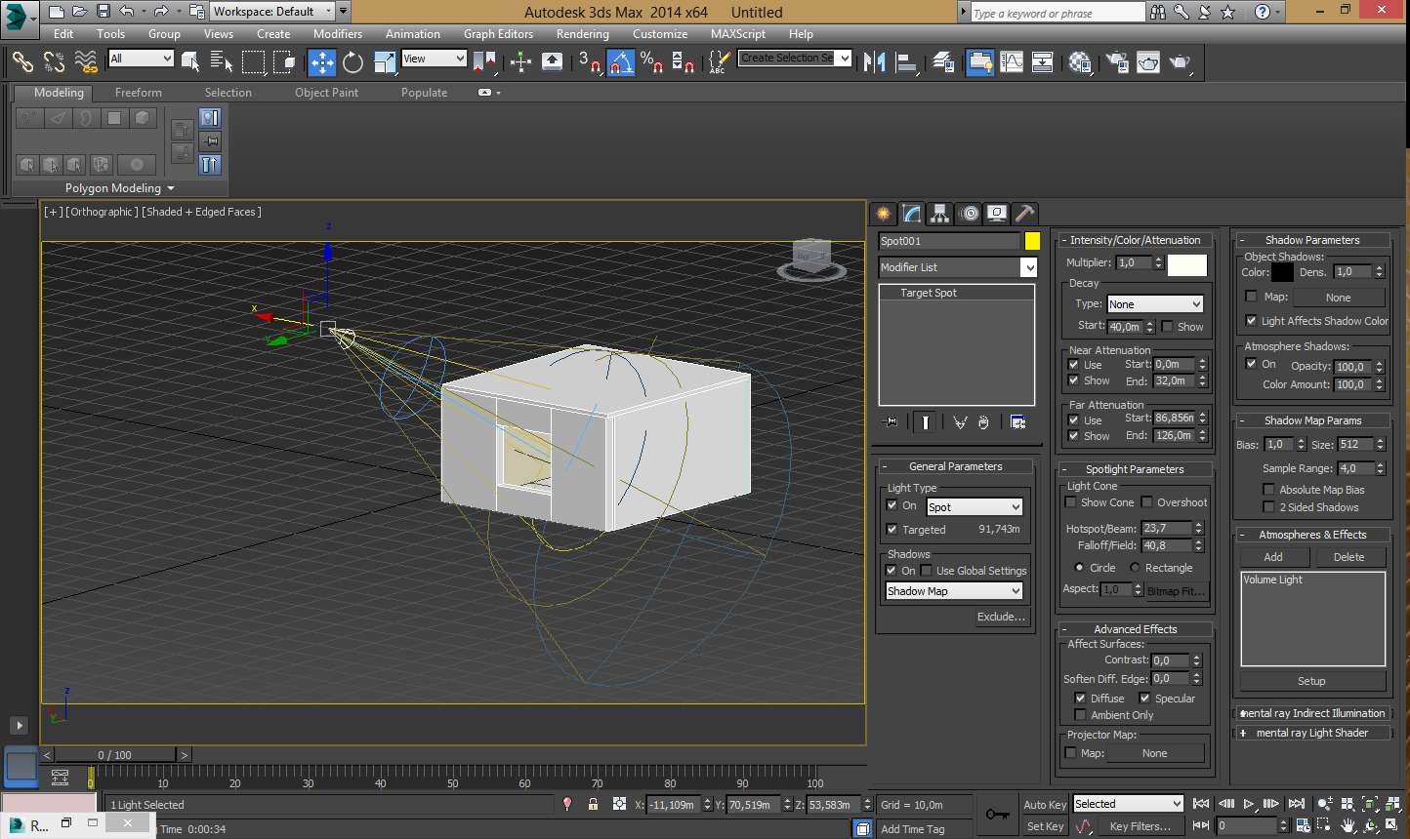The width and height of the screenshot is (1410, 839).
Task: Click the white light color swatch
Action: coord(1186,264)
